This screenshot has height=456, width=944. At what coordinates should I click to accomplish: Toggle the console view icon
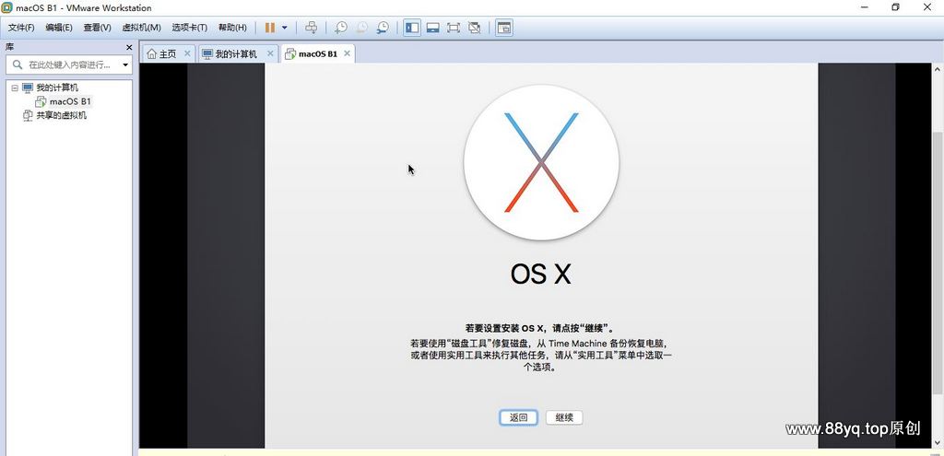pos(504,28)
